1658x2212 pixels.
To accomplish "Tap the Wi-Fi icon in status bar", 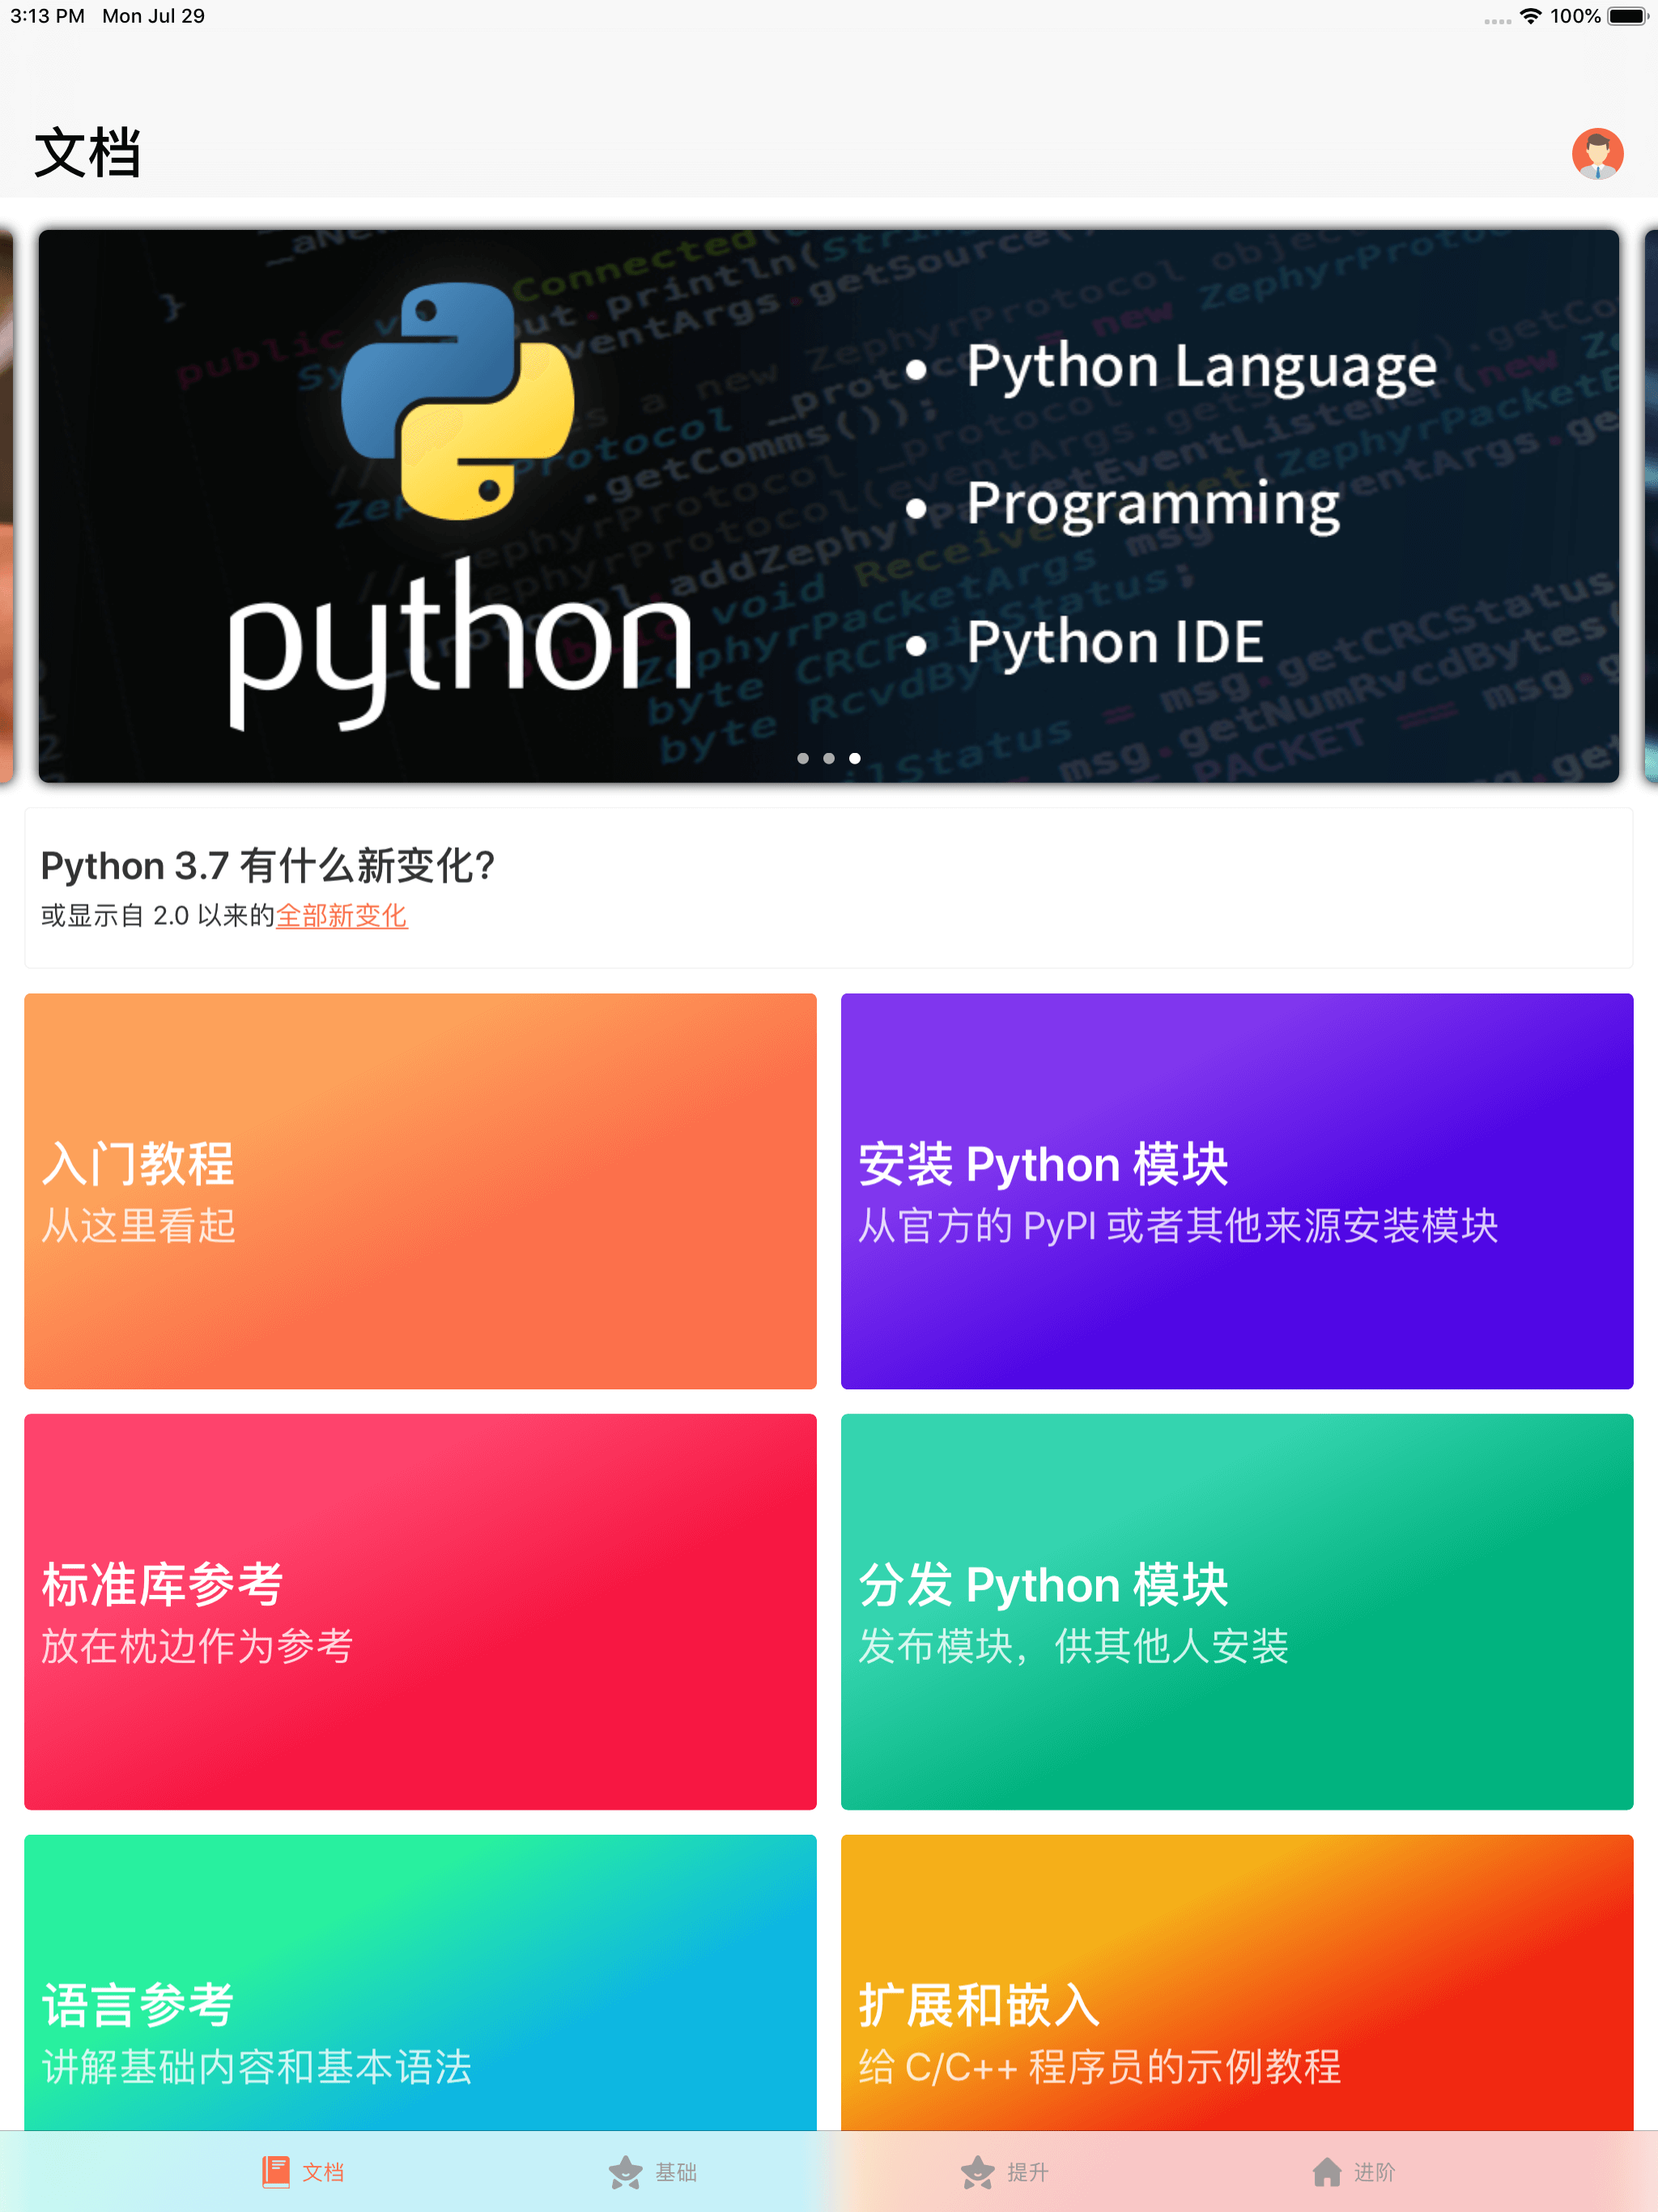I will pyautogui.click(x=1530, y=15).
